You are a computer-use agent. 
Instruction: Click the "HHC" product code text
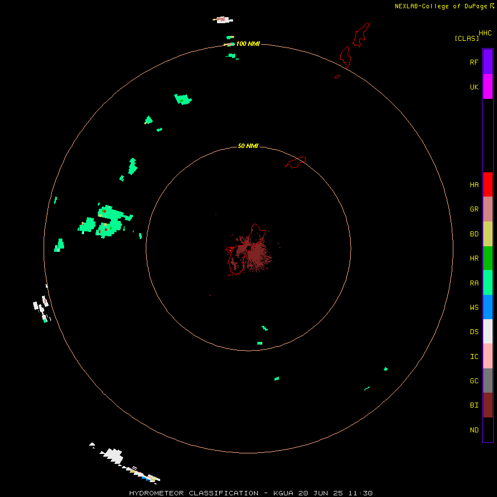485,33
